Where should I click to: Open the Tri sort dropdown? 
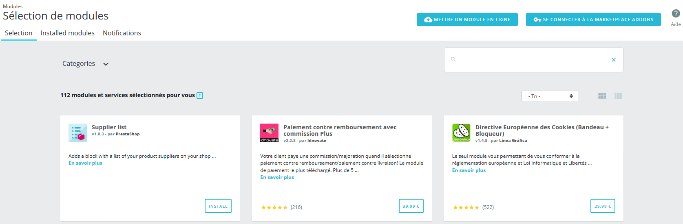[x=549, y=96]
